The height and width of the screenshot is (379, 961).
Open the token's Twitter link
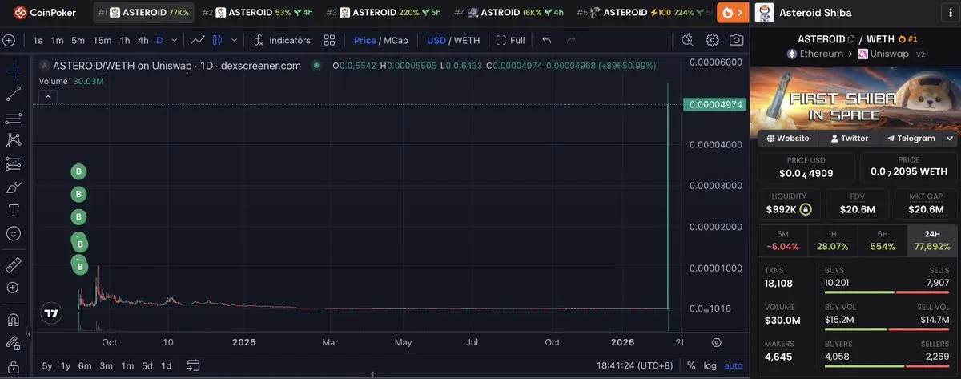[x=849, y=138]
